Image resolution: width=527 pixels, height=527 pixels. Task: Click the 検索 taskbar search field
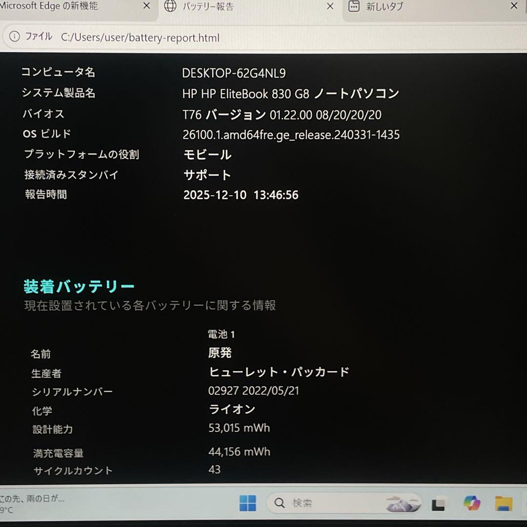332,503
